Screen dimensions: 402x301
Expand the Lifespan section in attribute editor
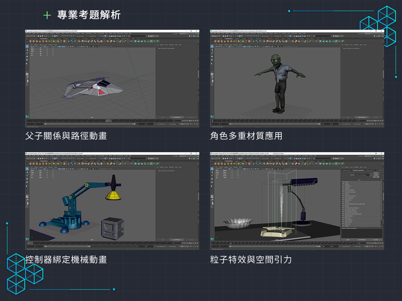coord(343,184)
